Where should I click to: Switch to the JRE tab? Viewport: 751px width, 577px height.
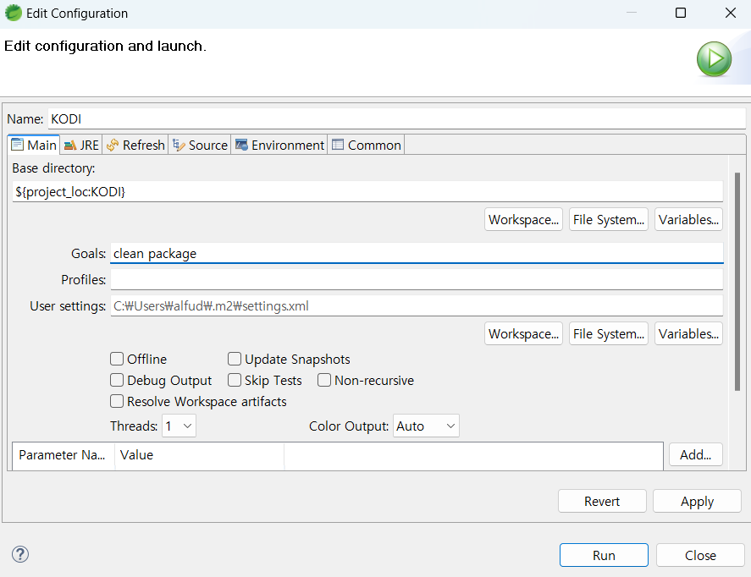81,145
